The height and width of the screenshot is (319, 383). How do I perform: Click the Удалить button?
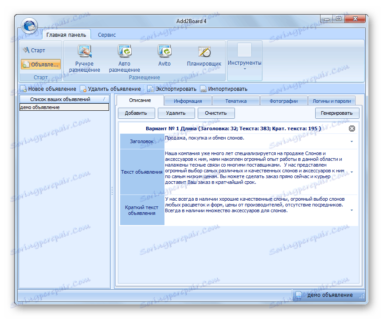coord(176,113)
